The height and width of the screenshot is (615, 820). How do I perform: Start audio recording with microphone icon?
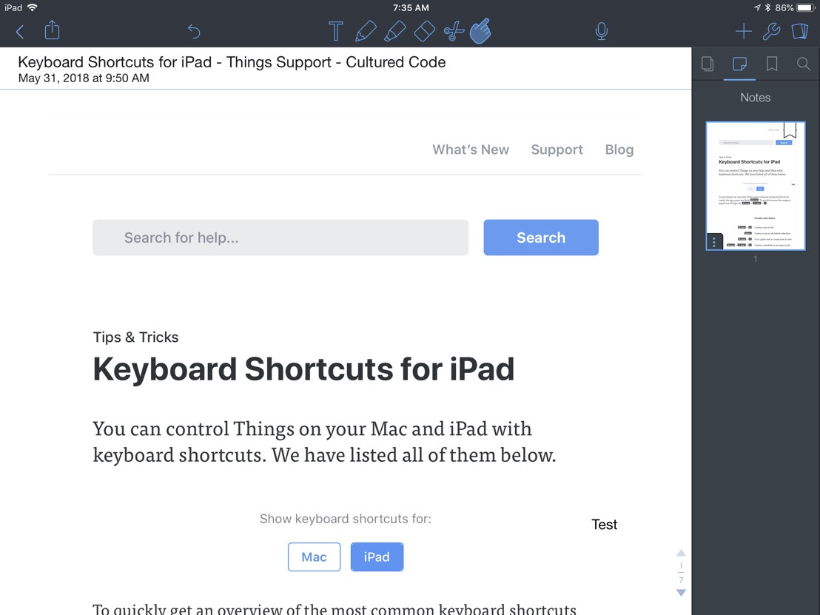click(x=602, y=31)
